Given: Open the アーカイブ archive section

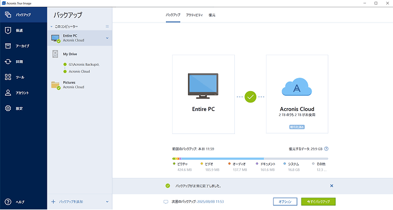Looking at the screenshot, I should click(23, 46).
